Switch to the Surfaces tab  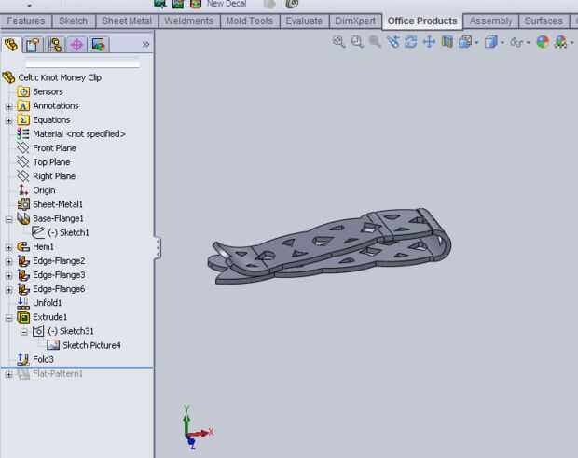point(544,21)
